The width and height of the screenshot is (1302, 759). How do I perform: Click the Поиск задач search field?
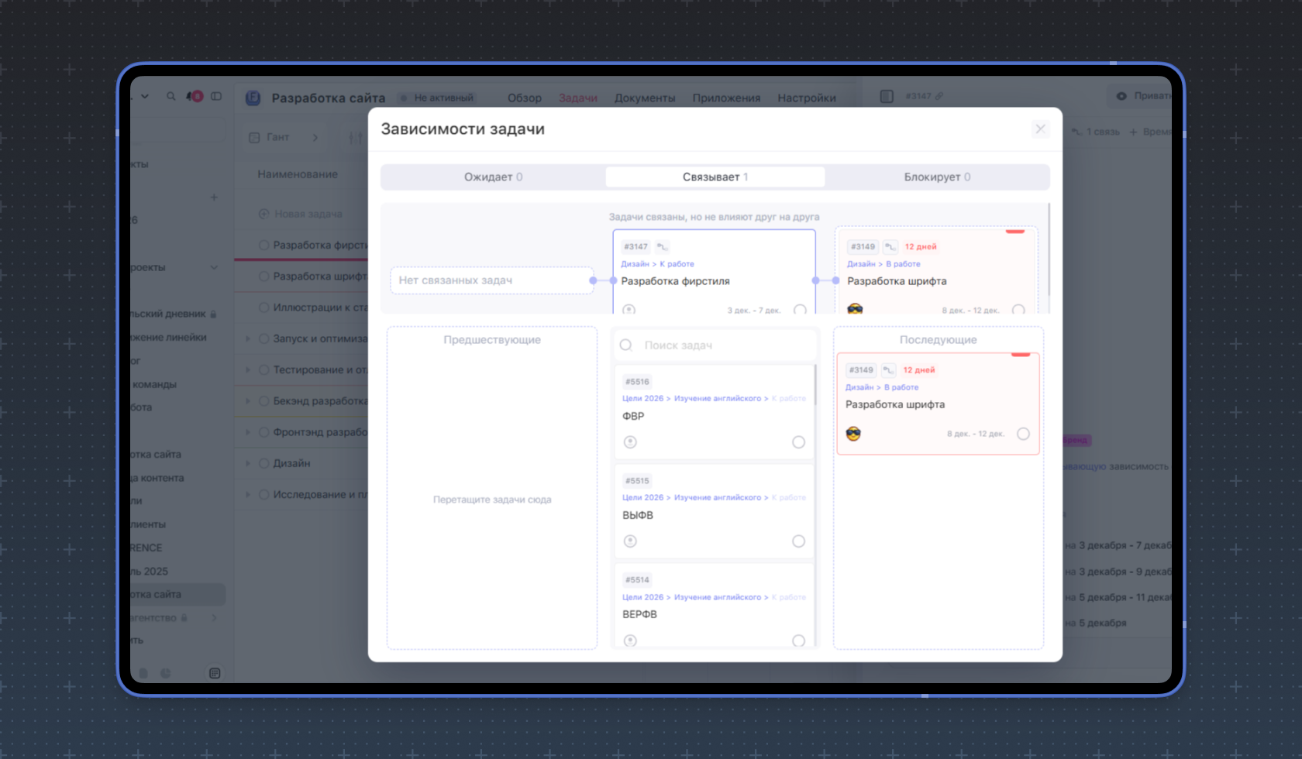[x=721, y=345]
